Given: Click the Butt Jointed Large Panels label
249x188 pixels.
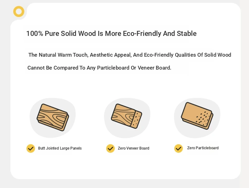Looking at the screenshot, I should [x=60, y=148].
